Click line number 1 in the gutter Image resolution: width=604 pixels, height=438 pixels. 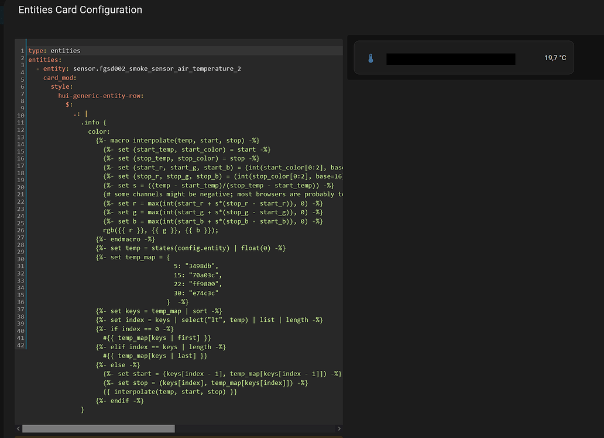[x=22, y=51]
